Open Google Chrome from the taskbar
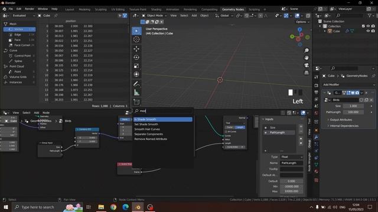This screenshot has height=212, width=378. (113, 207)
